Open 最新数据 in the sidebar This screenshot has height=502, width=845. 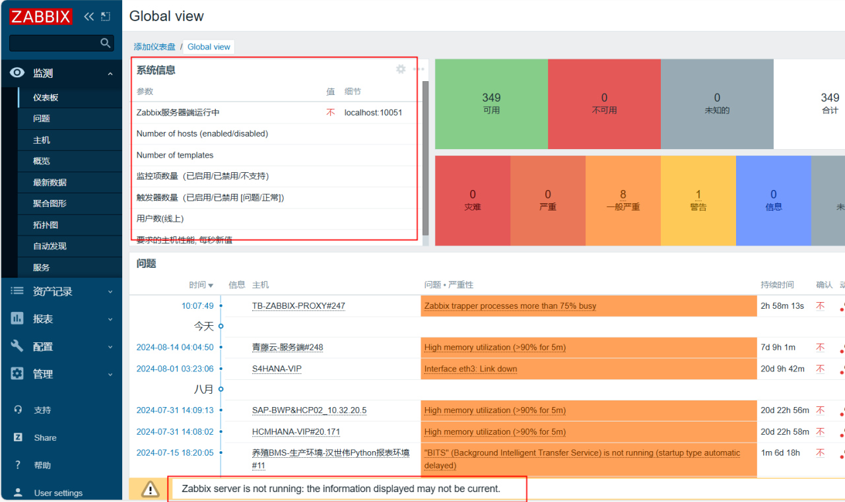click(50, 182)
